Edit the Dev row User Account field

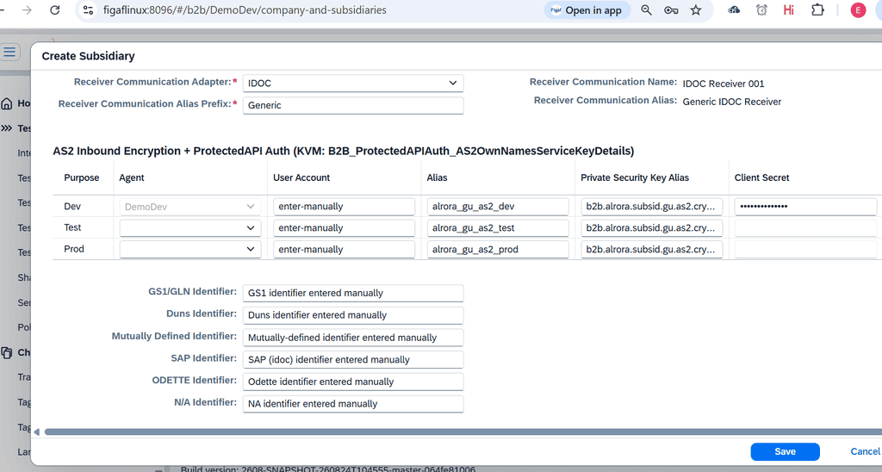tap(345, 207)
